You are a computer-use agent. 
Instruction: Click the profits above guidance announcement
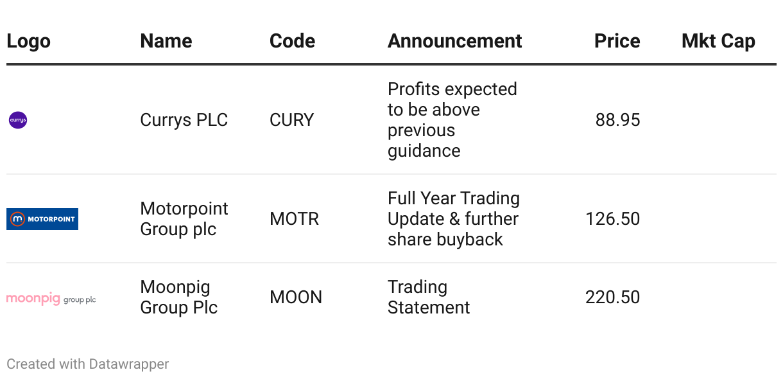coord(452,120)
